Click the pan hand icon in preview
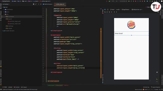 tap(157, 72)
